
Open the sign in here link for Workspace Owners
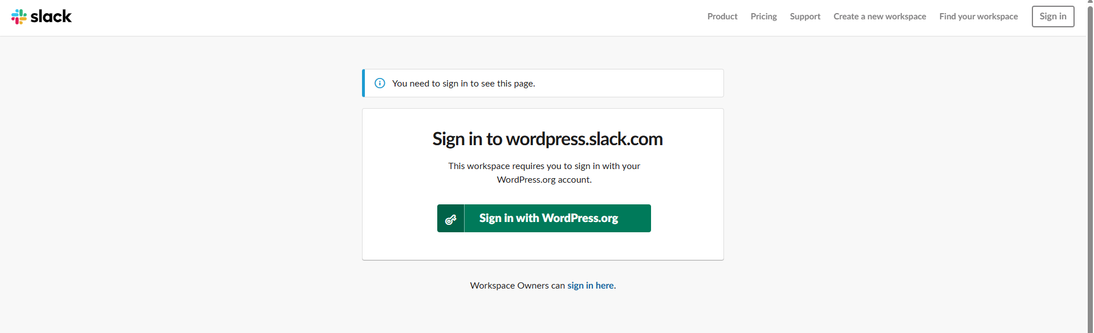point(590,285)
